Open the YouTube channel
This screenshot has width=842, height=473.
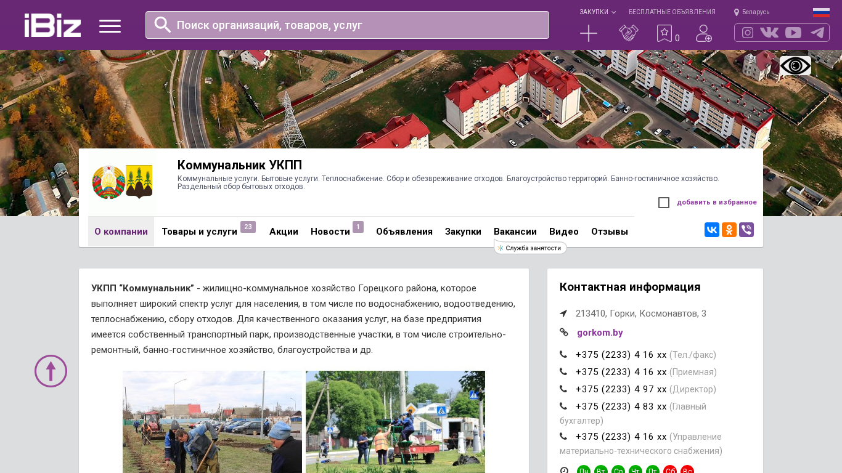click(x=793, y=33)
